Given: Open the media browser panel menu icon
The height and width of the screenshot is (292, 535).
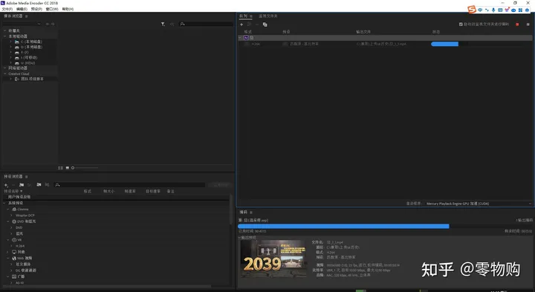Looking at the screenshot, I should pos(26,16).
